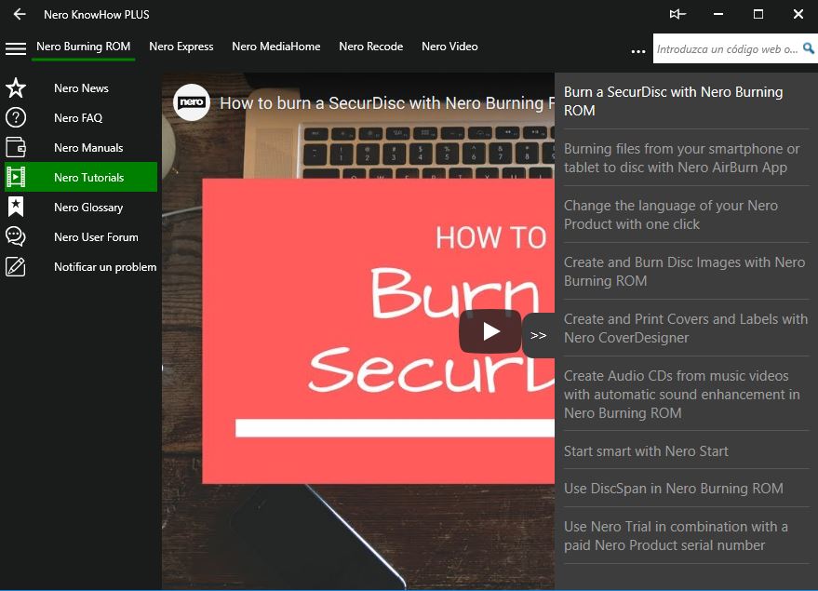Click the Nero FAQ question mark icon
Viewport: 818px width, 591px height.
(16, 118)
